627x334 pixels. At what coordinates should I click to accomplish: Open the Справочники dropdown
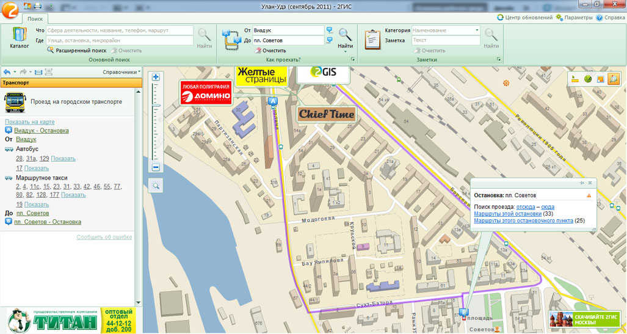pos(122,72)
